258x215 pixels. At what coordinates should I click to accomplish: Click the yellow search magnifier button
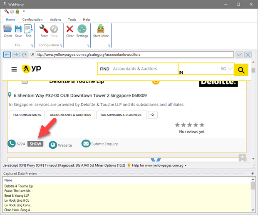click(241, 69)
